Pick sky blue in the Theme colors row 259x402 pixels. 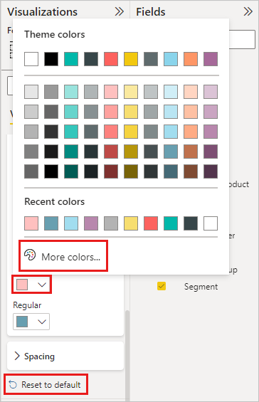click(171, 59)
